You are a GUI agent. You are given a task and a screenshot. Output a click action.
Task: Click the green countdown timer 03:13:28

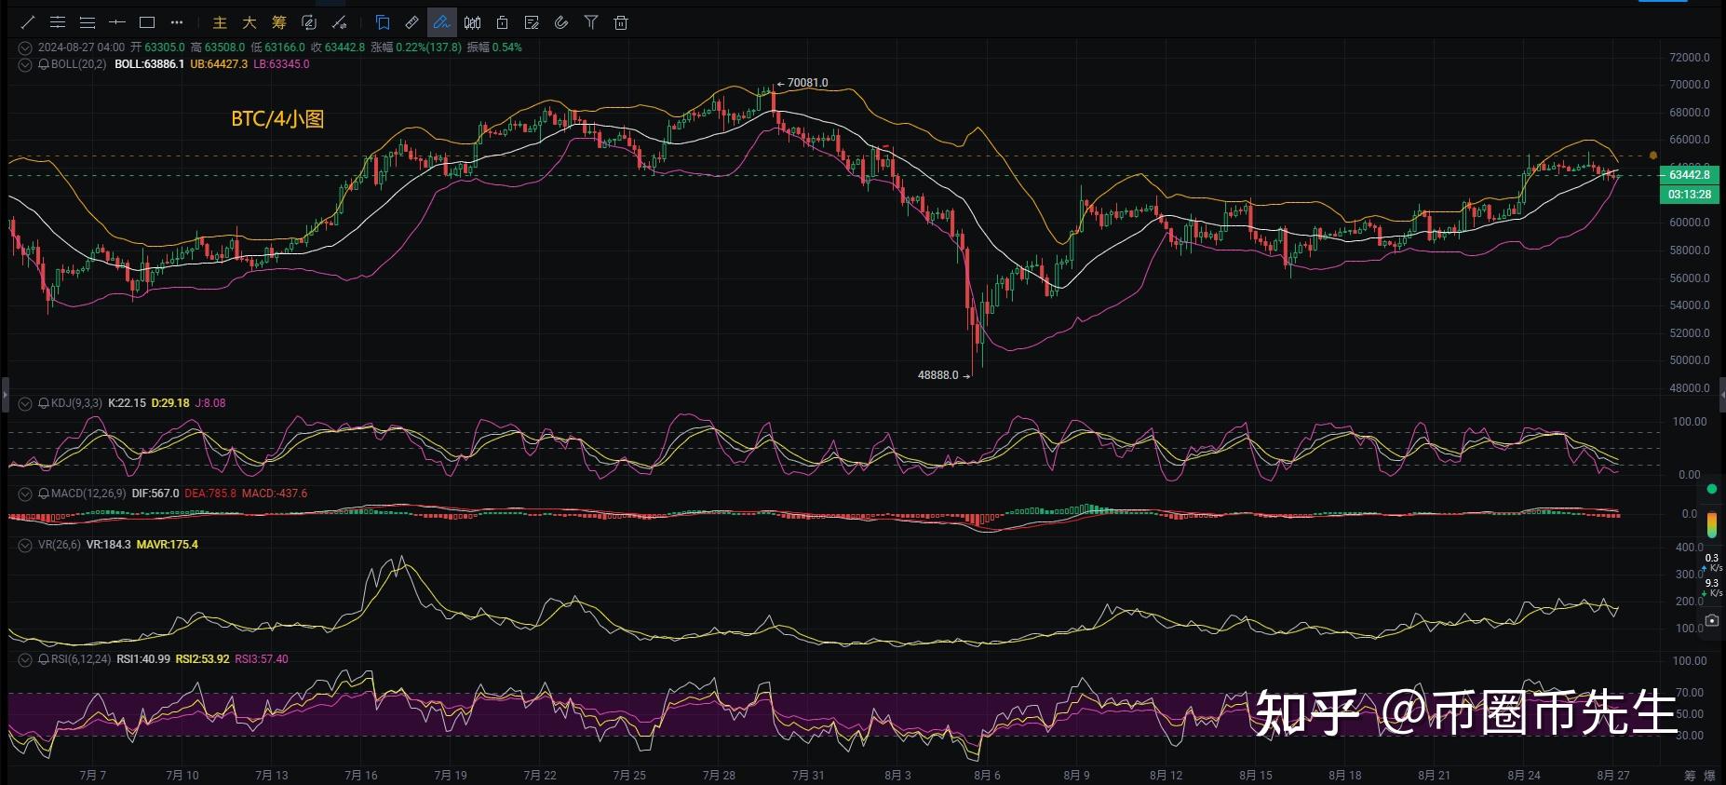tap(1689, 194)
